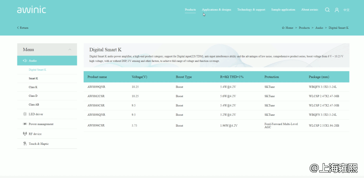Click the Touch & Haptic hand icon
Image resolution: width=364 pixels, height=178 pixels.
[x=25, y=144]
